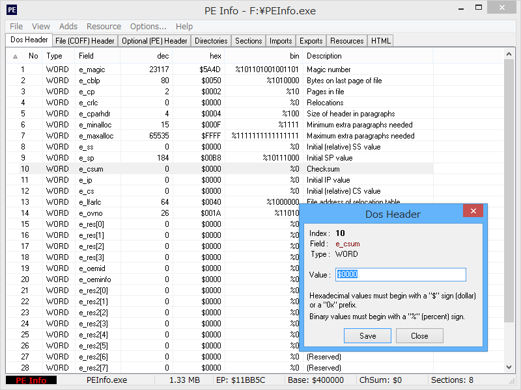Select the e_sp field
Screen dimensions: 521x390
click(x=86, y=158)
